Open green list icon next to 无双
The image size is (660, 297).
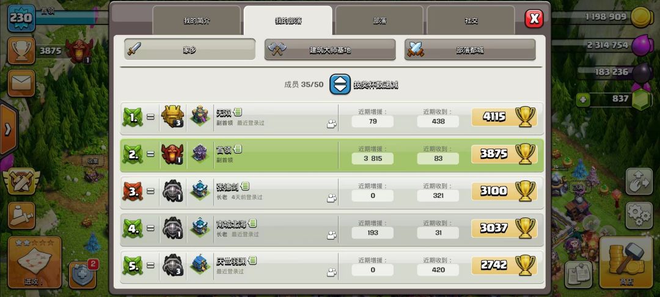pyautogui.click(x=237, y=112)
